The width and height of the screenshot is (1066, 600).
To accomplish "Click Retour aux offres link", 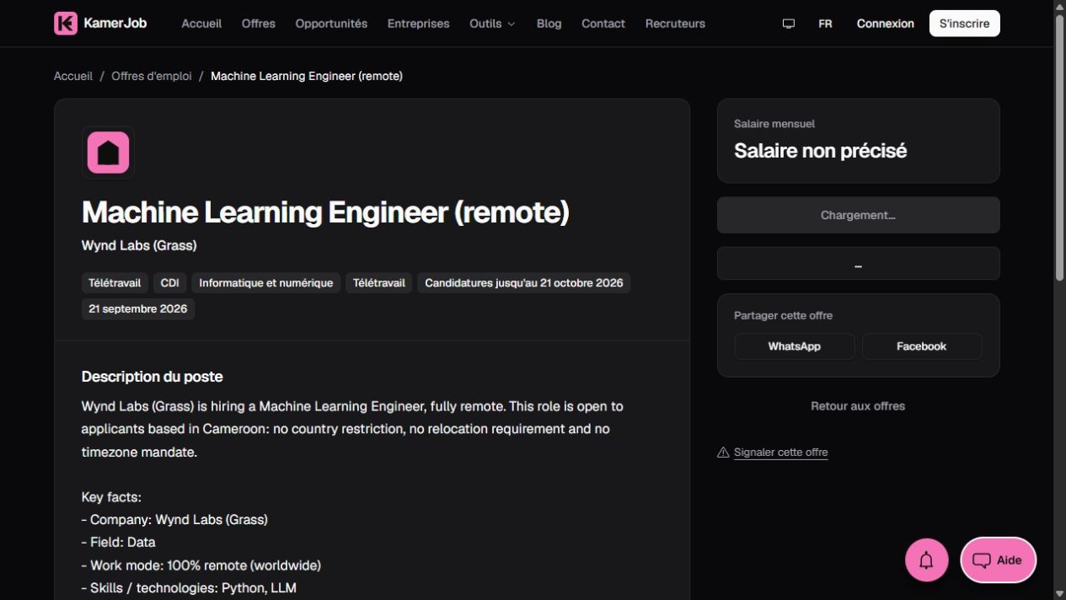I will click(x=858, y=406).
